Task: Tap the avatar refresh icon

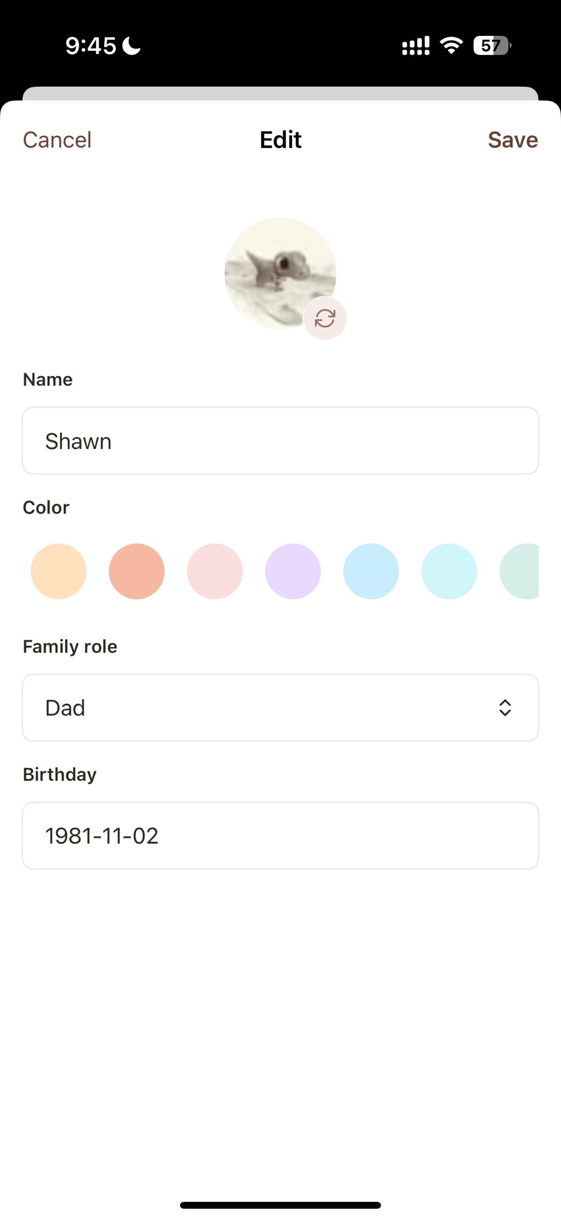Action: coord(325,318)
